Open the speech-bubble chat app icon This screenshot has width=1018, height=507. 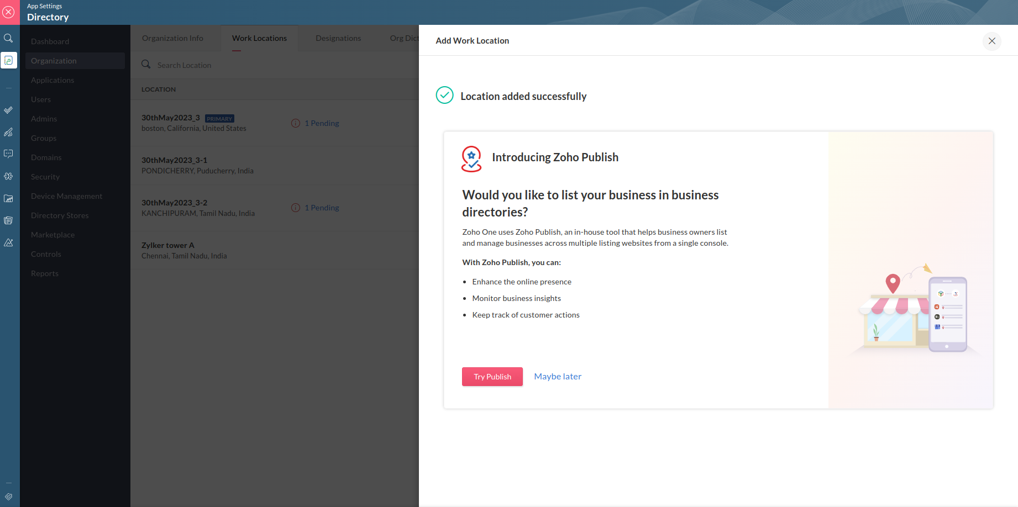click(8, 154)
